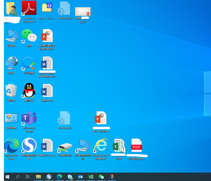Click This PC (此电脑) desktop icon
The width and height of the screenshot is (211, 181).
click(11, 36)
